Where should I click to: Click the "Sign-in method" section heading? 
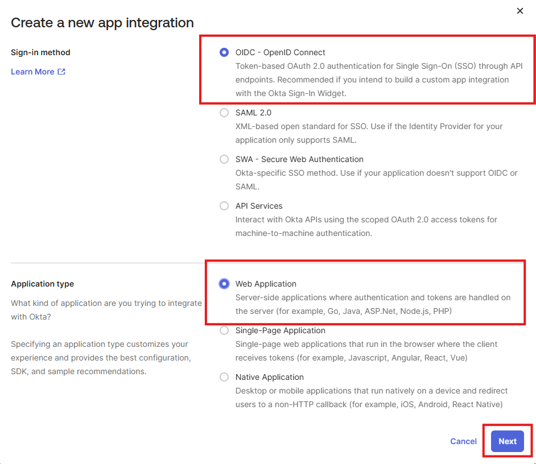(x=40, y=52)
